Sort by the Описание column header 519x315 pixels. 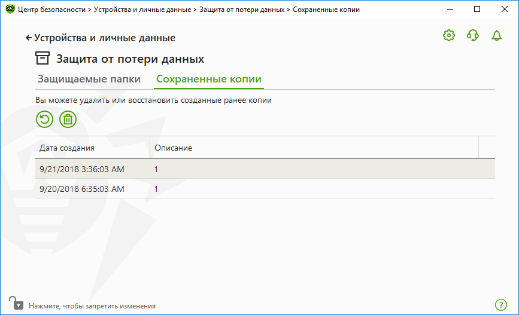tap(314, 148)
